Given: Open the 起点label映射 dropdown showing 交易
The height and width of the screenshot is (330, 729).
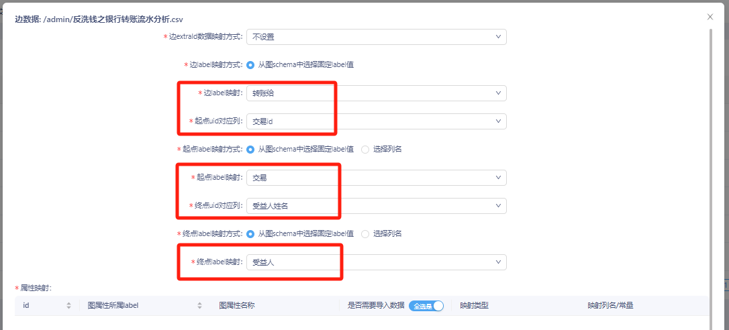Looking at the screenshot, I should 376,178.
